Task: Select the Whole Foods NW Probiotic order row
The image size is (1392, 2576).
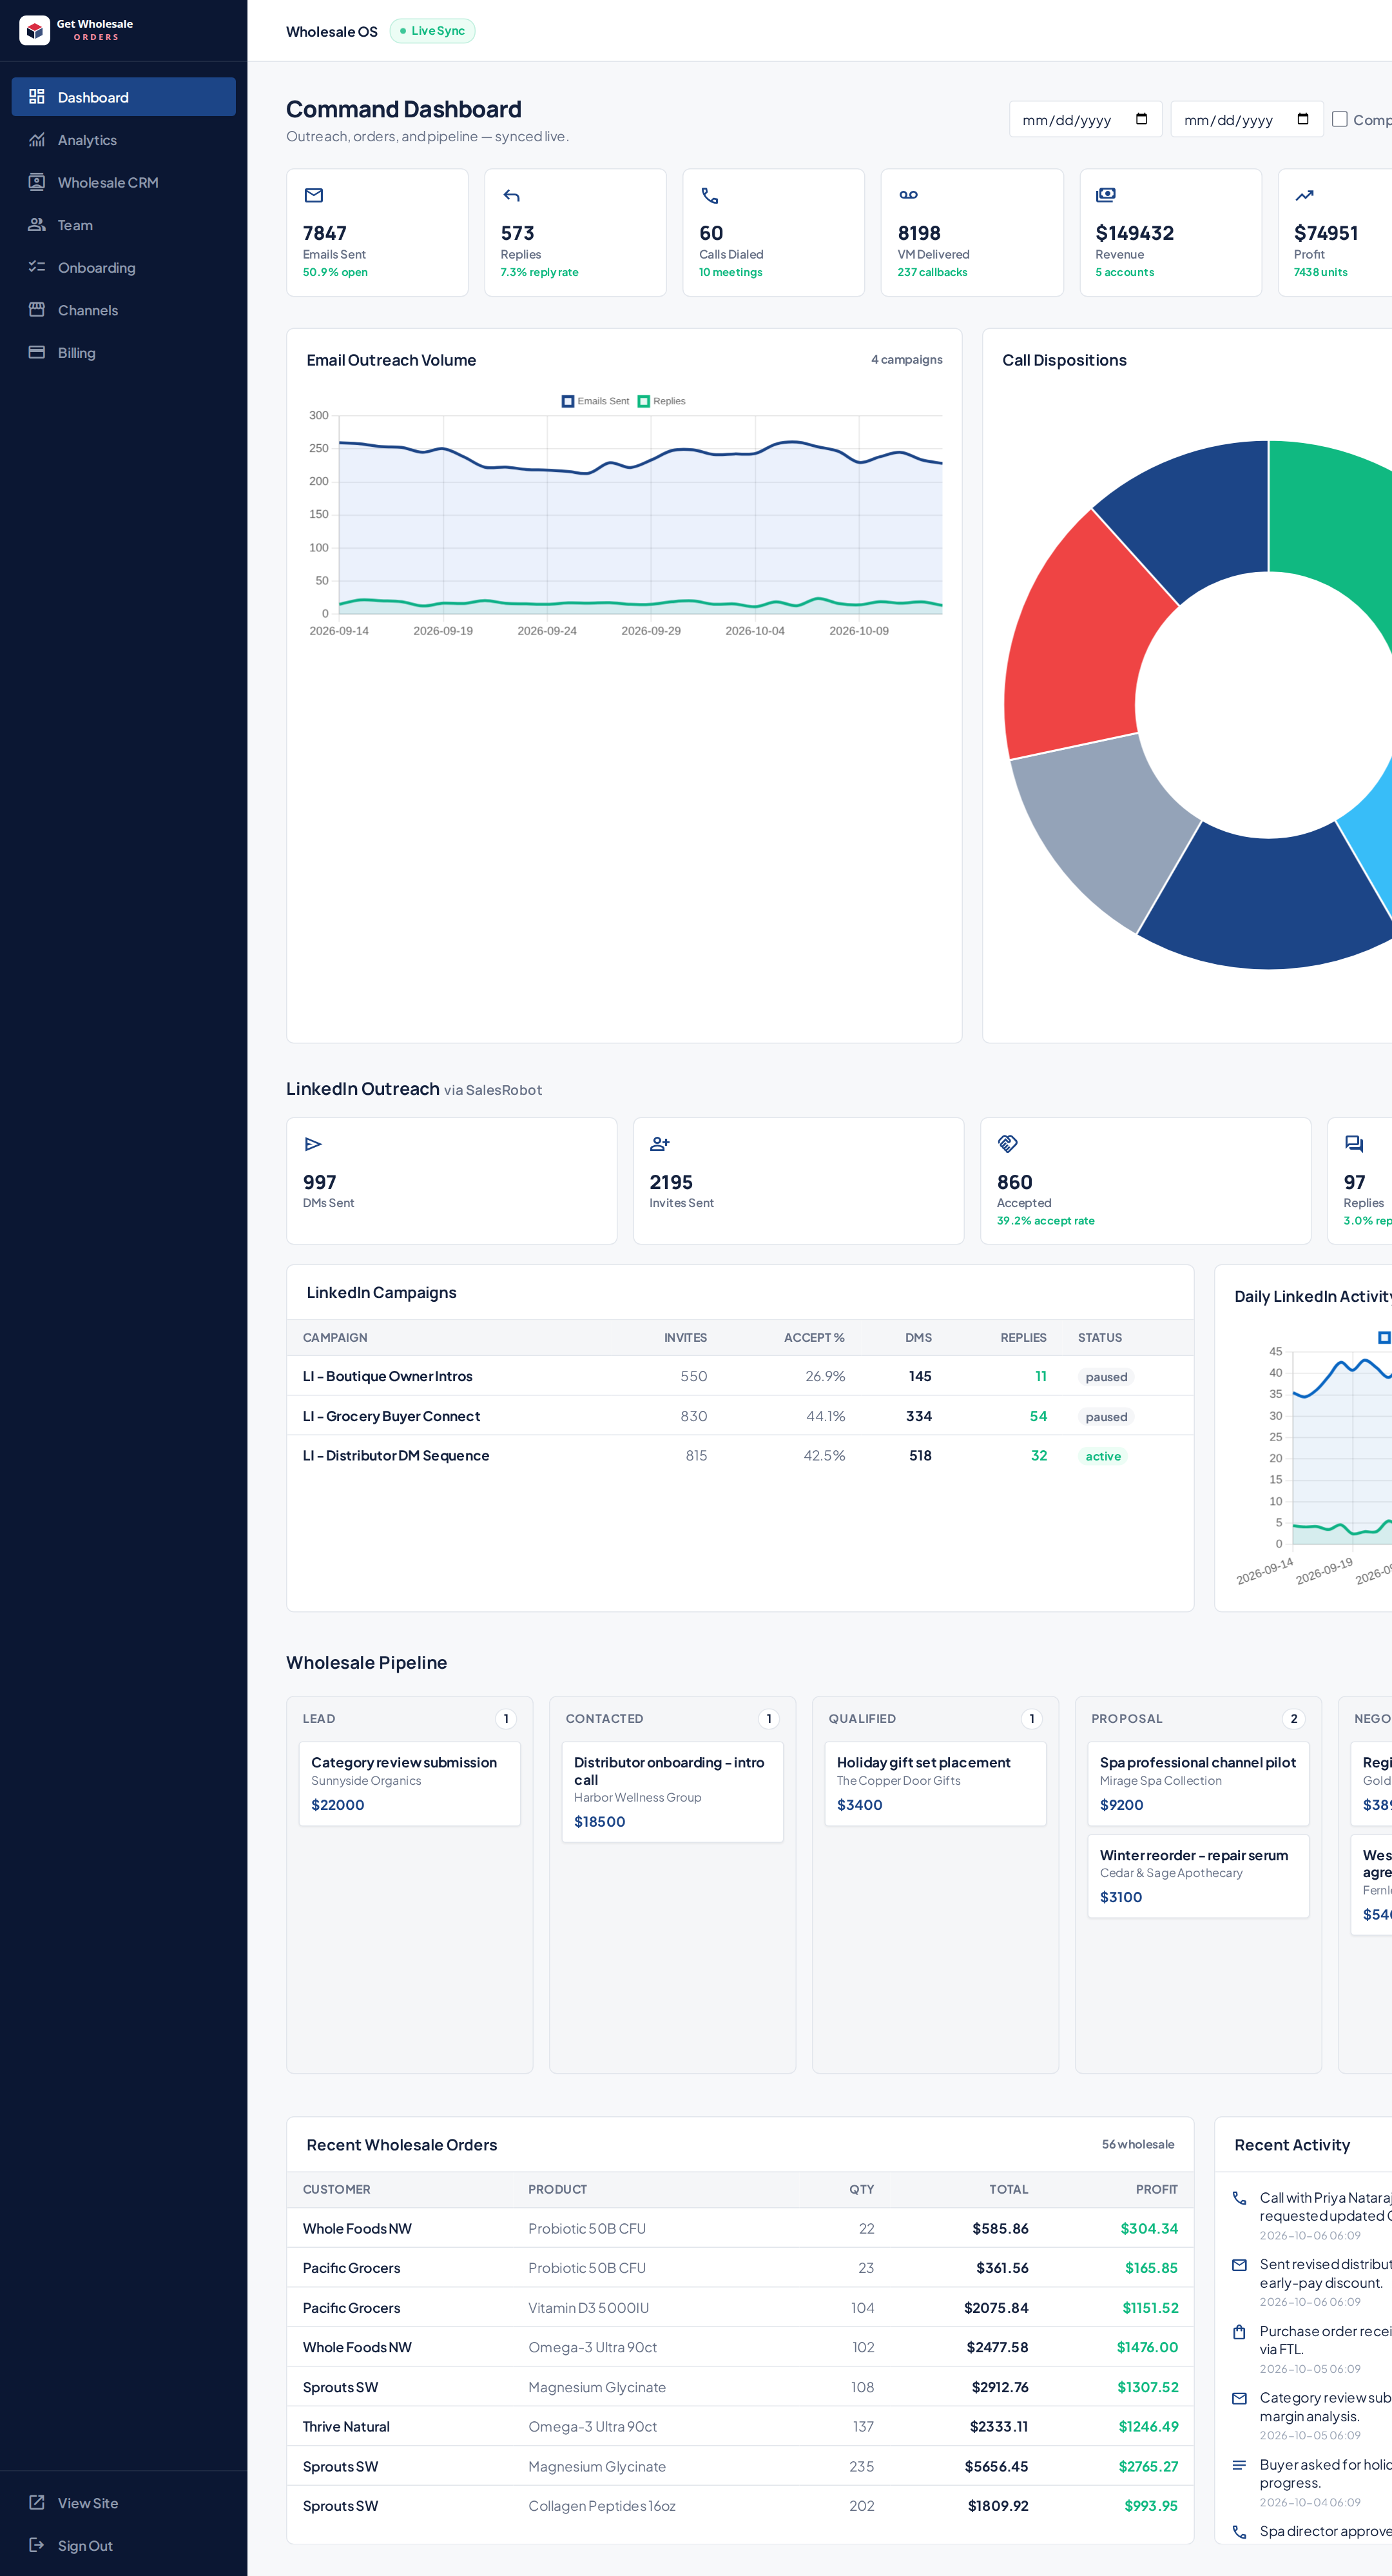Action: point(739,2228)
